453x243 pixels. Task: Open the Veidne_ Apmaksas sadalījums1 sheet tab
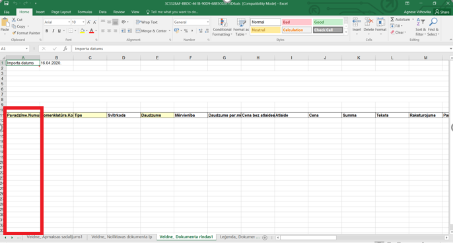coord(55,237)
